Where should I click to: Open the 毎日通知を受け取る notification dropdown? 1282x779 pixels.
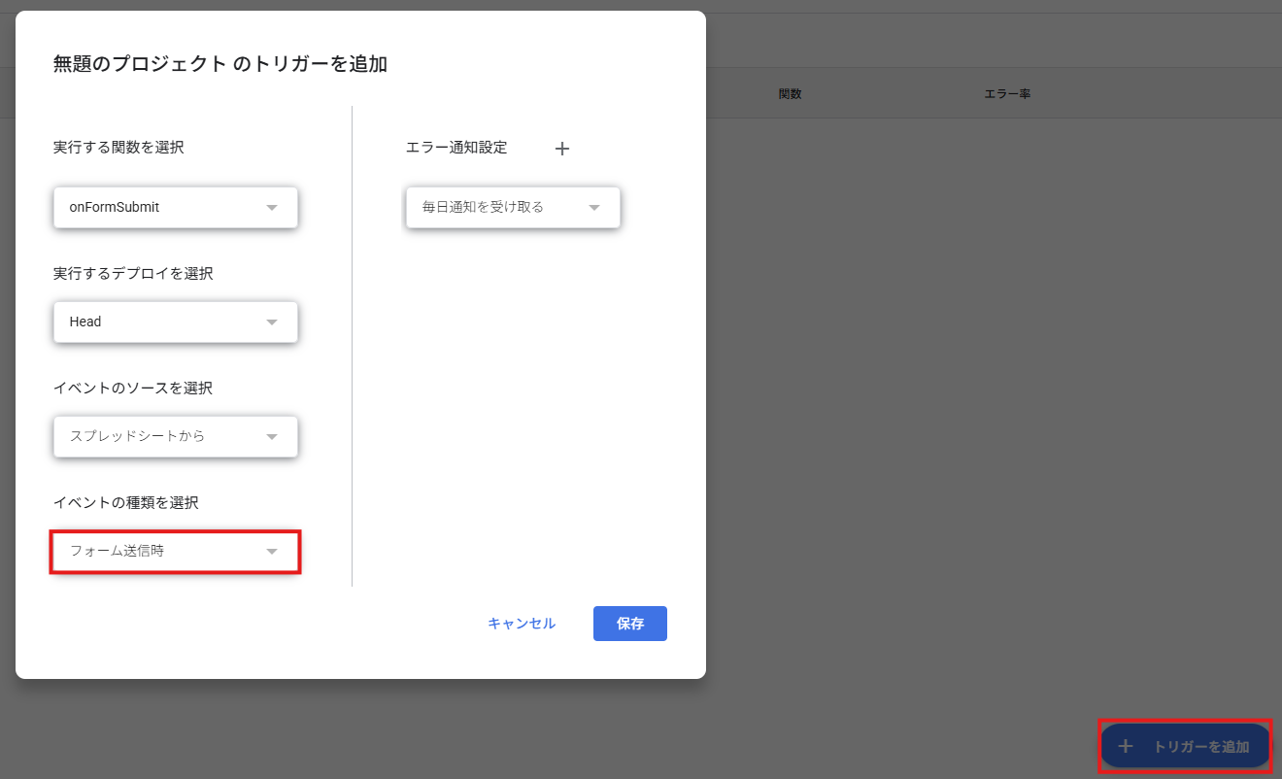tap(513, 207)
